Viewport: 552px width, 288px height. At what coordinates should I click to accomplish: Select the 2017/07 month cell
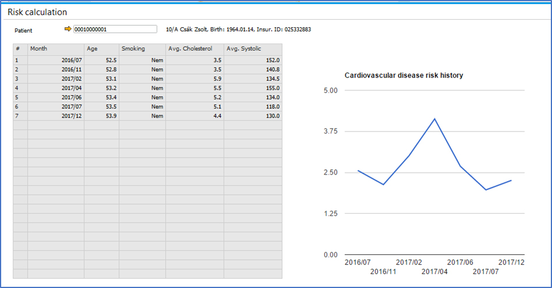[56, 106]
